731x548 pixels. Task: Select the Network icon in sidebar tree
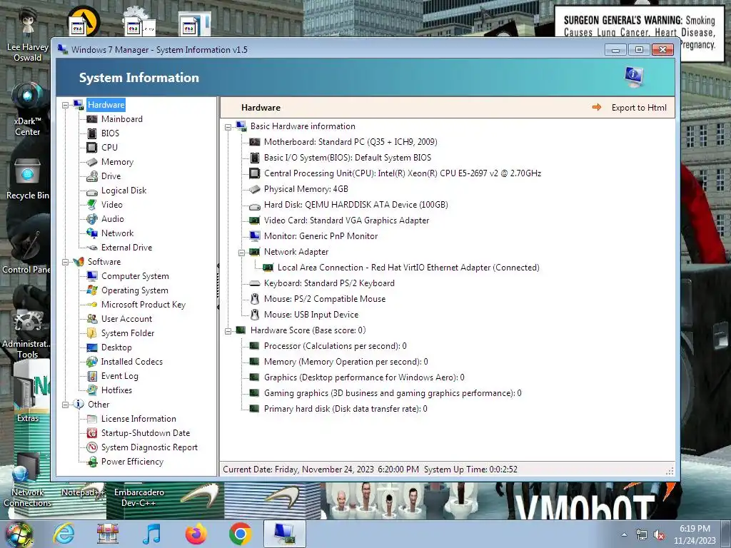(92, 233)
